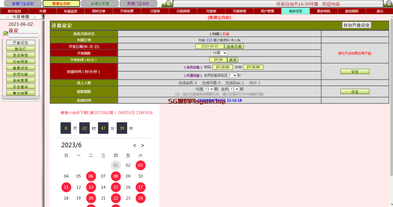Open 用户管理 menu item
Viewport: 393px width, 207px height.
(268, 11)
